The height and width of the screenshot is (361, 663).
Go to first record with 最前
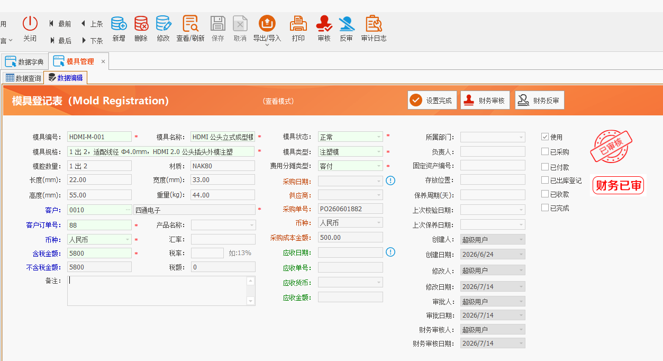pos(60,24)
